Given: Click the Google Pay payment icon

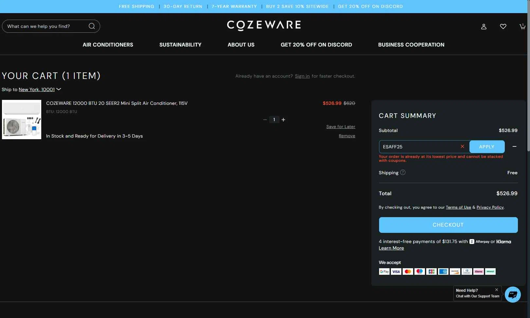Looking at the screenshot, I should [x=384, y=271].
